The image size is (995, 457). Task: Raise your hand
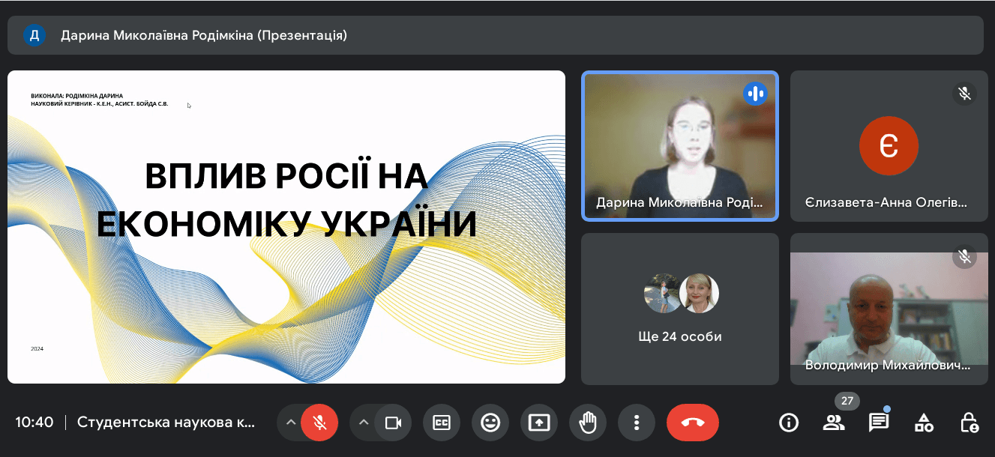pos(588,423)
